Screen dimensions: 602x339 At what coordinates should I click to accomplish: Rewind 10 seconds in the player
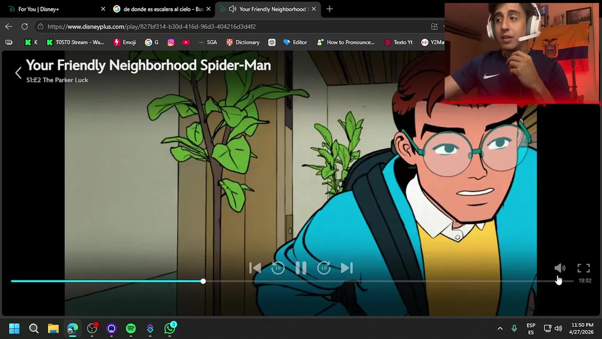[x=278, y=268]
